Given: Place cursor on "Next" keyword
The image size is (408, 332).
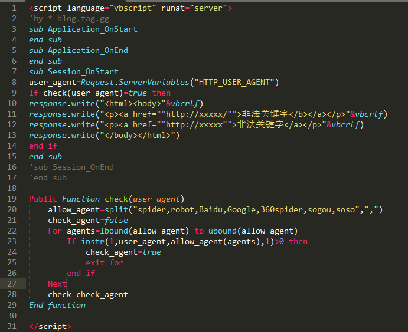Looking at the screenshot, I should (x=57, y=284).
